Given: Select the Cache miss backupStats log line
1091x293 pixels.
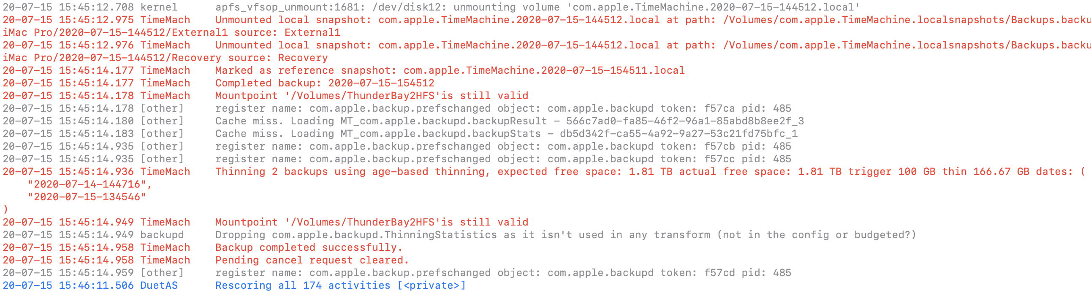Looking at the screenshot, I should coord(506,134).
